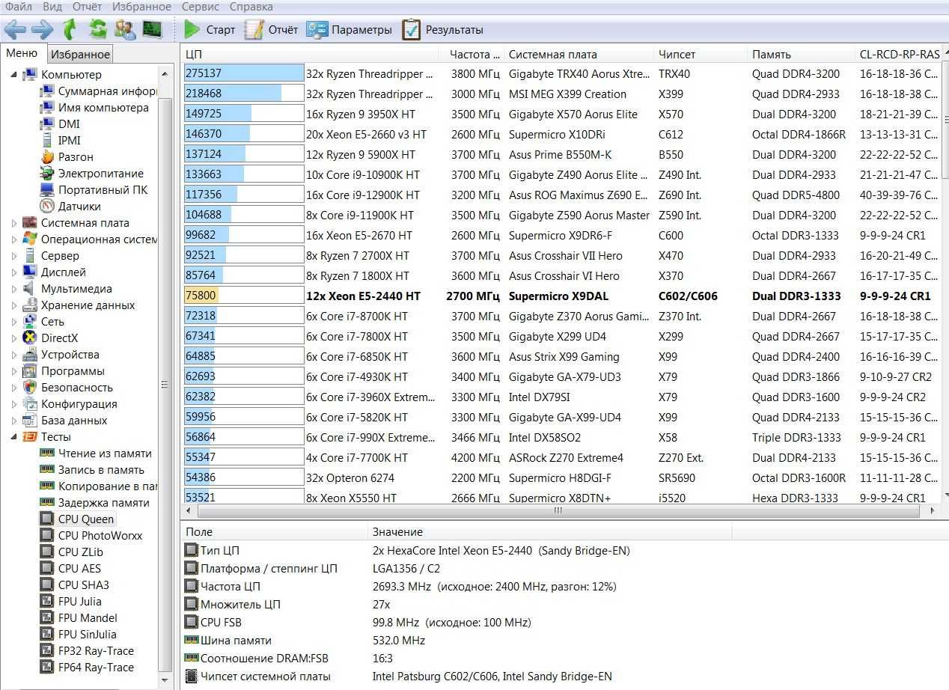Select Суммарная информация in the tree
This screenshot has height=690, width=949.
98,91
